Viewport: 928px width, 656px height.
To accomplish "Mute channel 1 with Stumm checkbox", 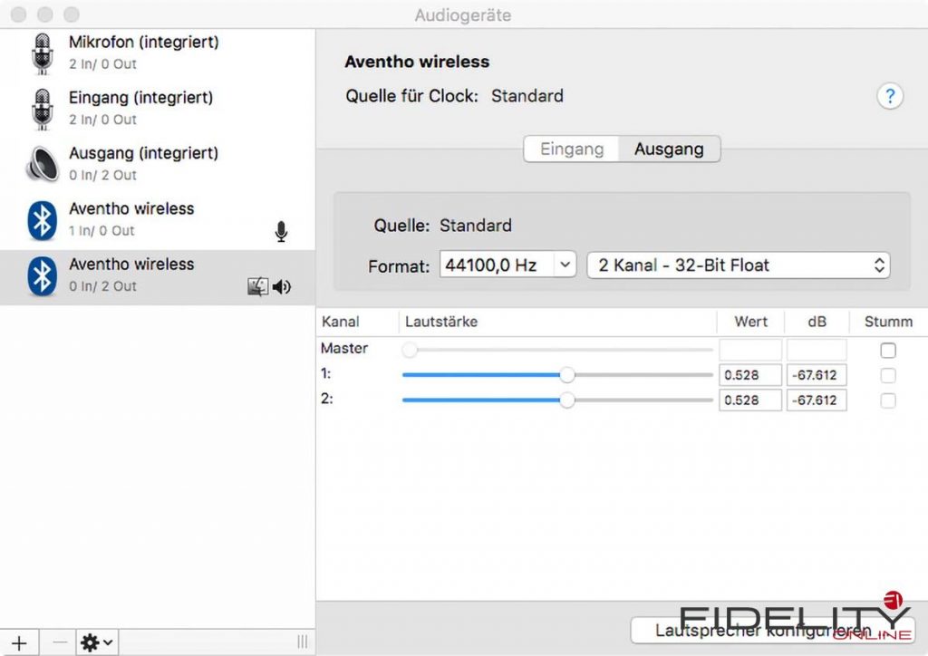I will click(x=888, y=375).
